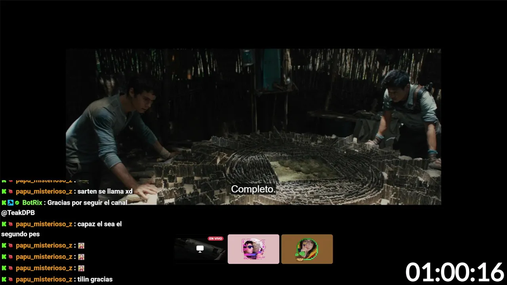
Task: Click the @TeakDPB mention
Action: (x=18, y=213)
